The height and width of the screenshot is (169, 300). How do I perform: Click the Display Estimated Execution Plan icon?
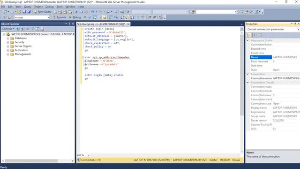click(x=95, y=17)
